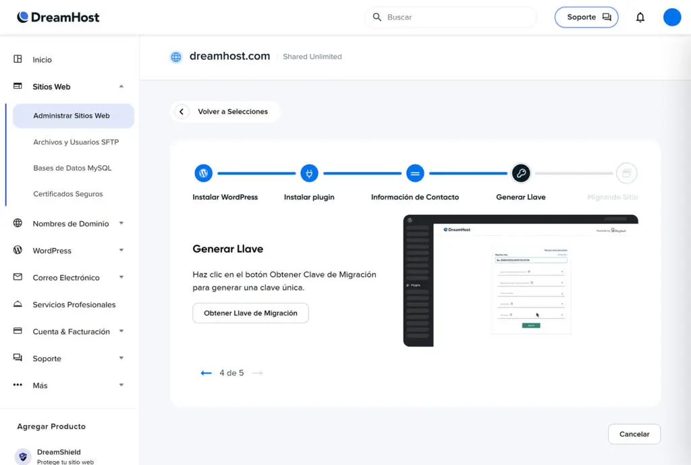The image size is (691, 465).
Task: Click the WordPress sidebar logo icon
Action: pyautogui.click(x=18, y=250)
